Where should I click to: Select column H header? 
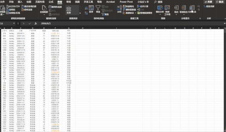click(83, 28)
